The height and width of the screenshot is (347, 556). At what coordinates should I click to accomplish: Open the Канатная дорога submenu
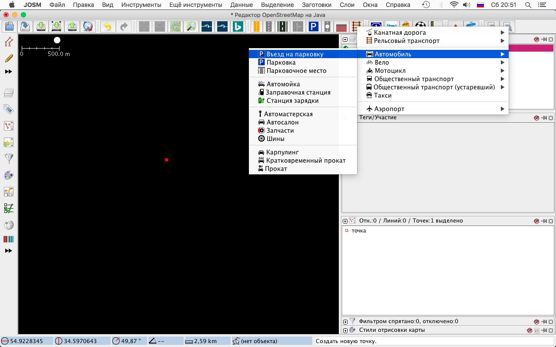[433, 33]
